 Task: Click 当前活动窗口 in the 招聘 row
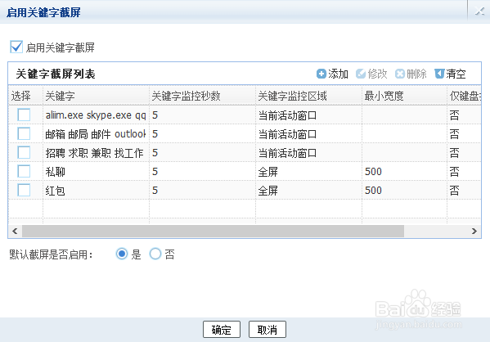coord(287,153)
